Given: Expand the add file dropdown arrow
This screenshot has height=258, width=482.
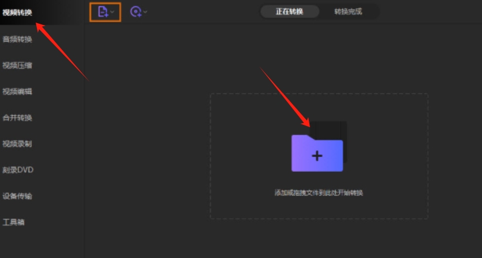Looking at the screenshot, I should tap(112, 12).
